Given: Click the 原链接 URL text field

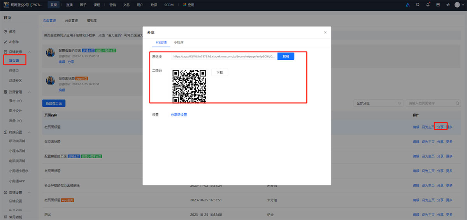Looking at the screenshot, I should click(x=224, y=56).
